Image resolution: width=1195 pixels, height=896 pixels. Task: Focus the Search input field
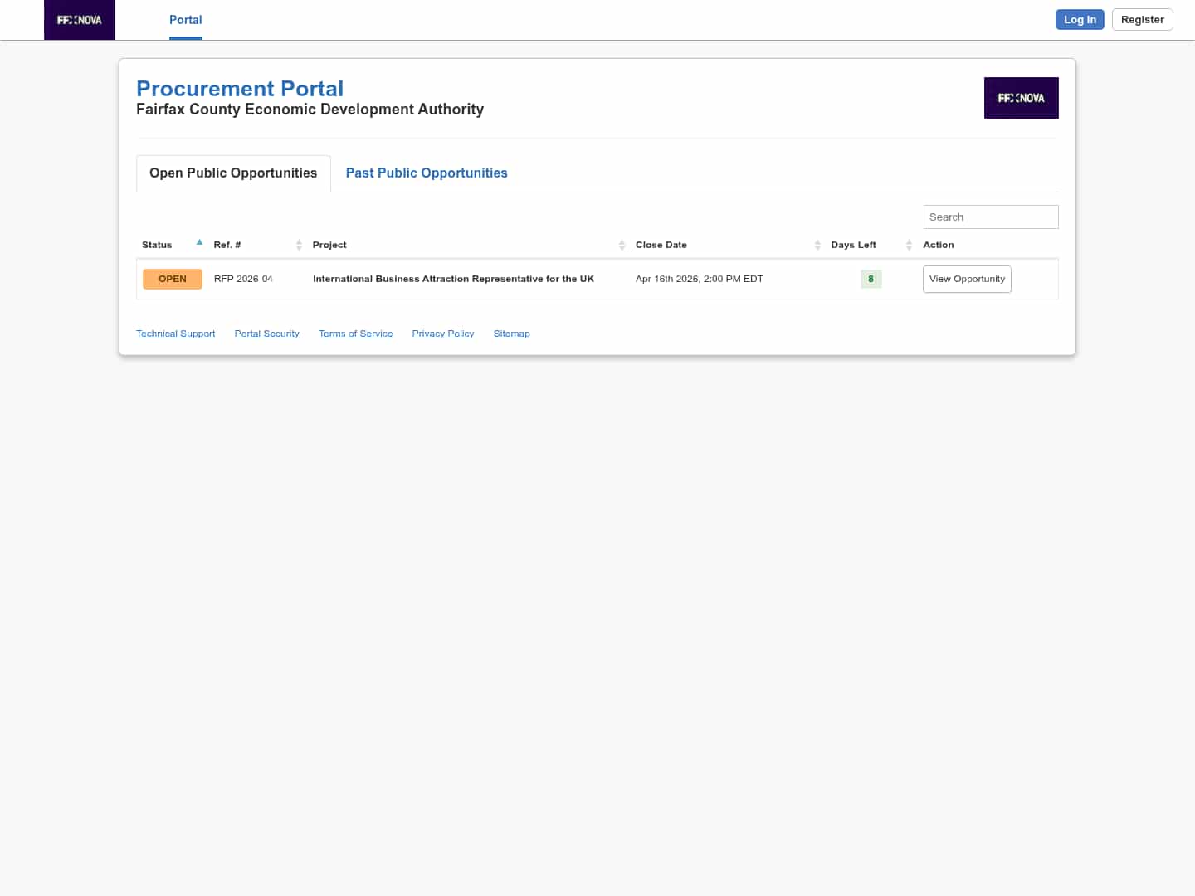pyautogui.click(x=990, y=217)
